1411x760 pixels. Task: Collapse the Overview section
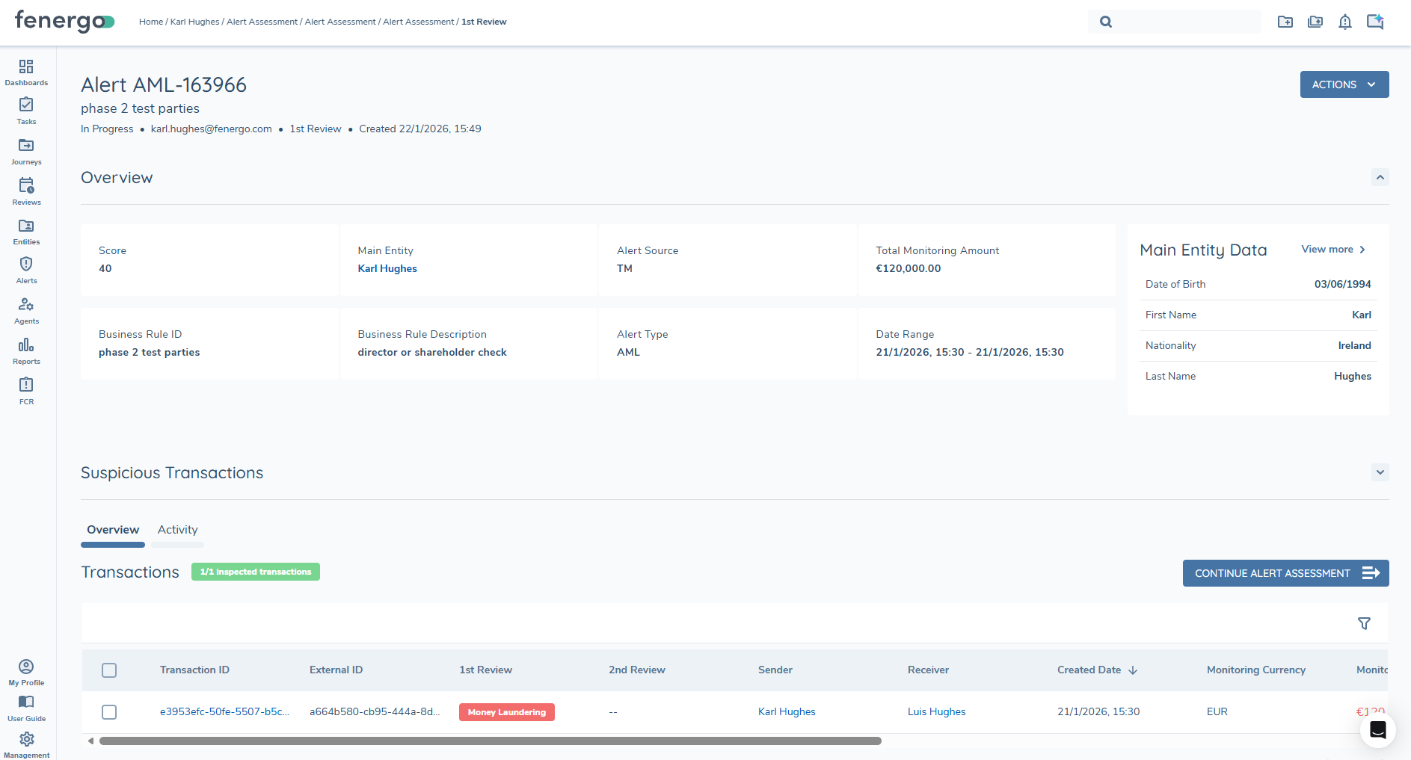click(x=1380, y=177)
